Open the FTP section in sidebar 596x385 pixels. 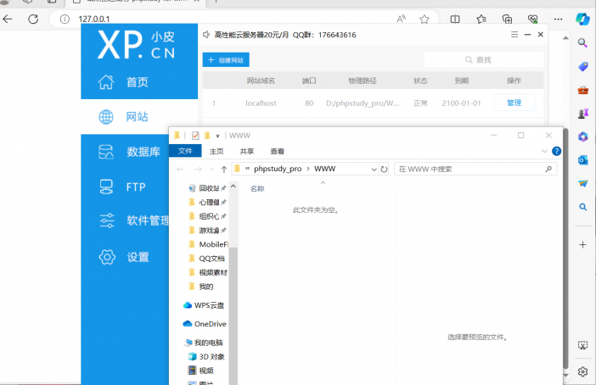pyautogui.click(x=121, y=187)
